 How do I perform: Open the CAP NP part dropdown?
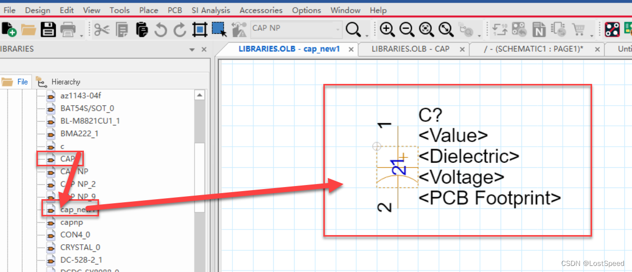point(338,29)
